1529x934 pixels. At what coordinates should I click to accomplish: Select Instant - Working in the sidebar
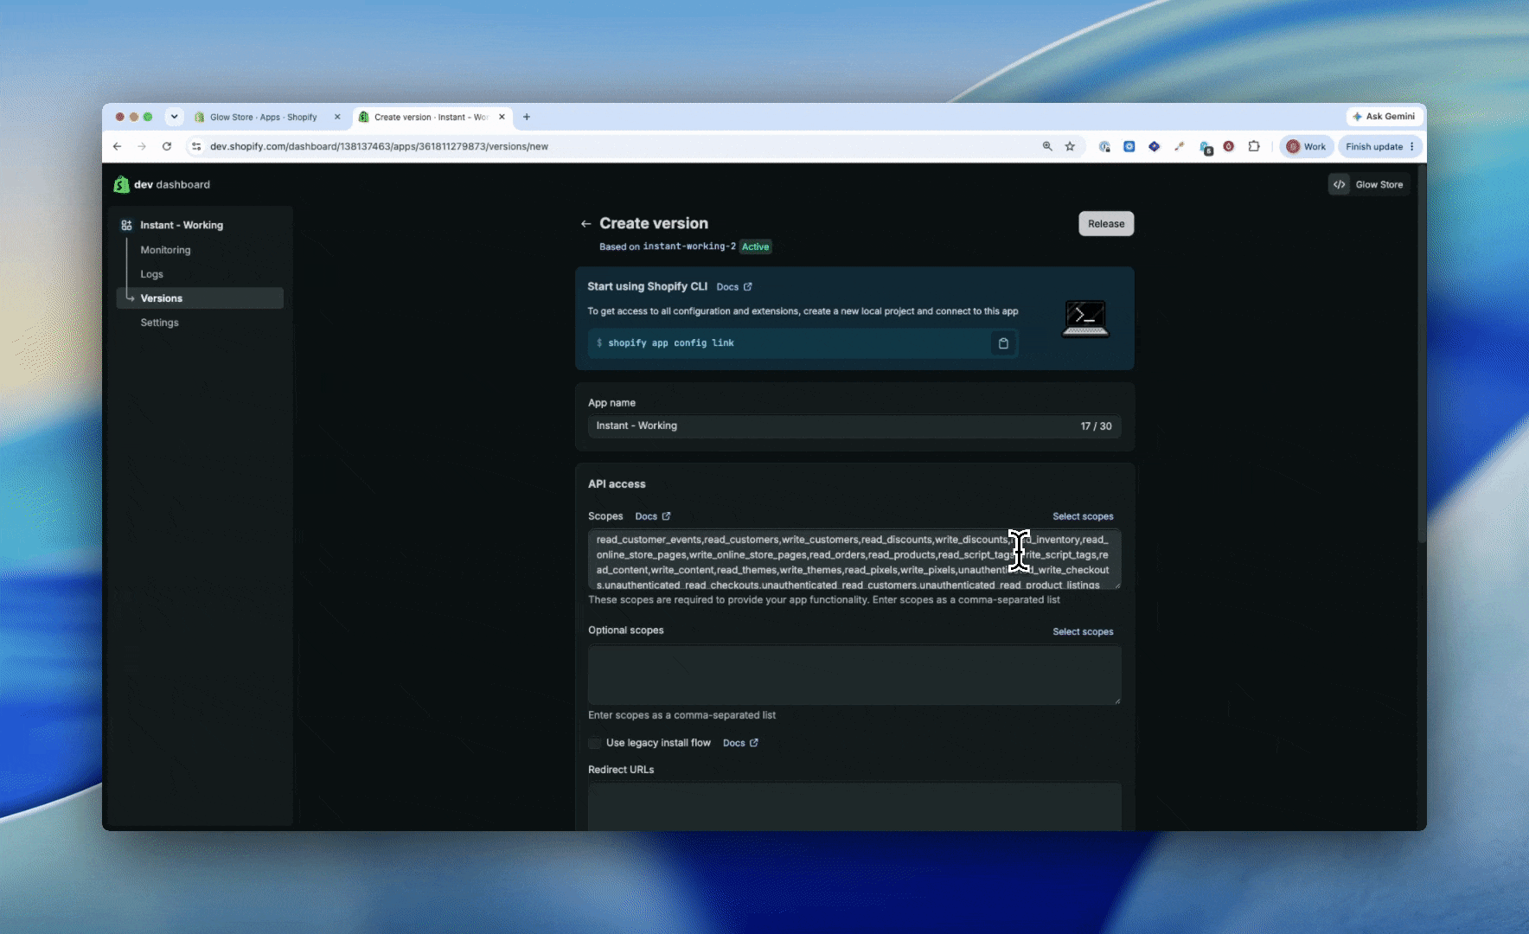point(182,225)
